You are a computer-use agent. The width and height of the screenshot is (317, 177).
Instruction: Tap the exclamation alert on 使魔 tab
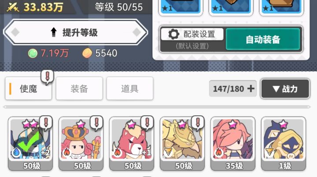point(47,77)
